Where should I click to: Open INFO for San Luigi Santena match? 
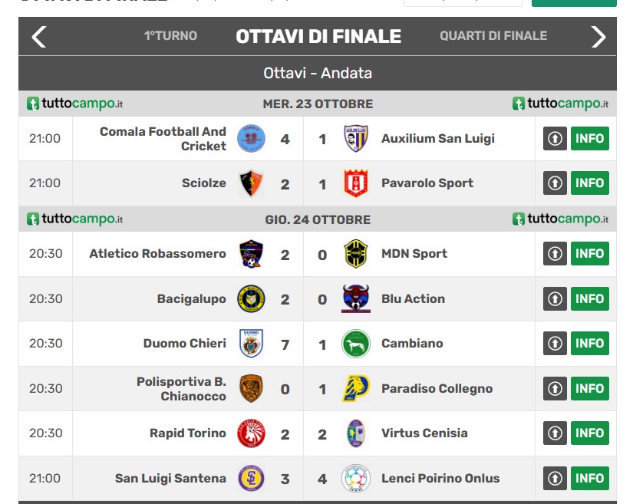(x=589, y=479)
